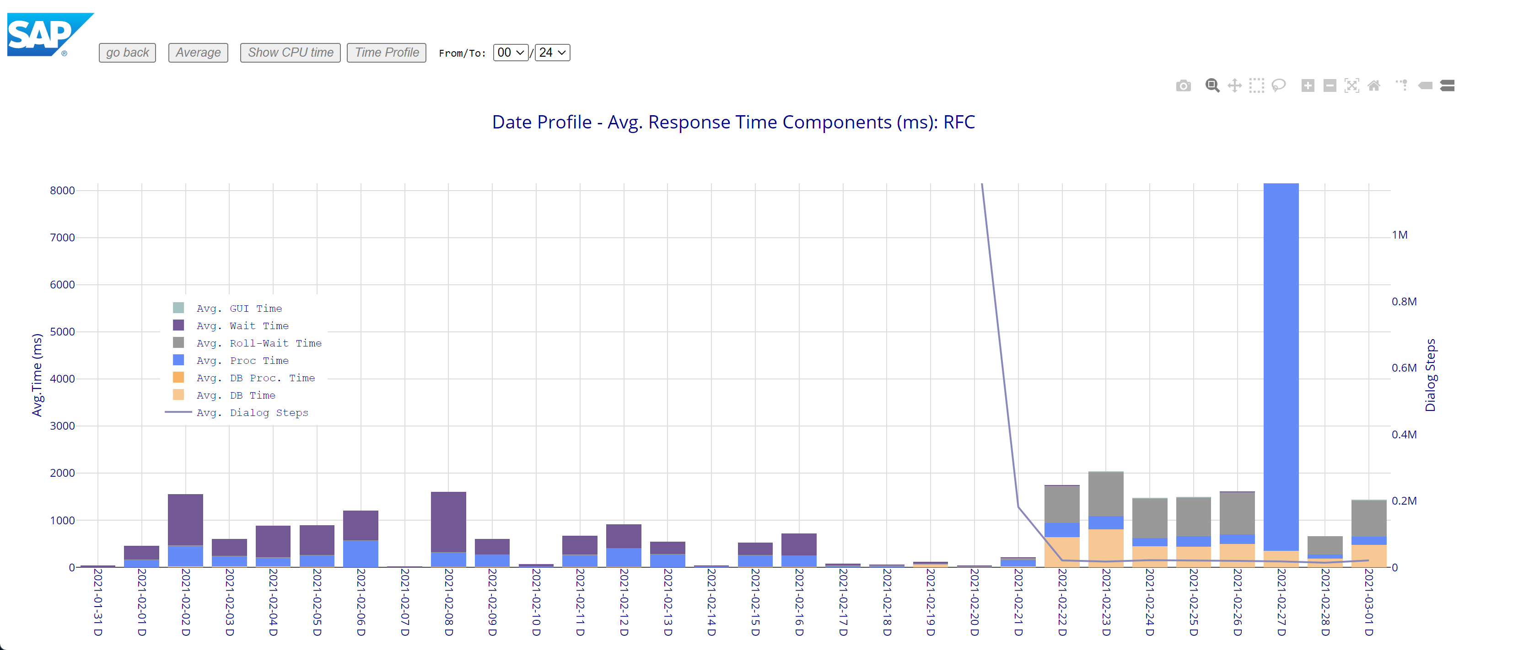Click the x-axis label 2021-02-14 D
Image resolution: width=1529 pixels, height=650 pixels.
tap(711, 602)
